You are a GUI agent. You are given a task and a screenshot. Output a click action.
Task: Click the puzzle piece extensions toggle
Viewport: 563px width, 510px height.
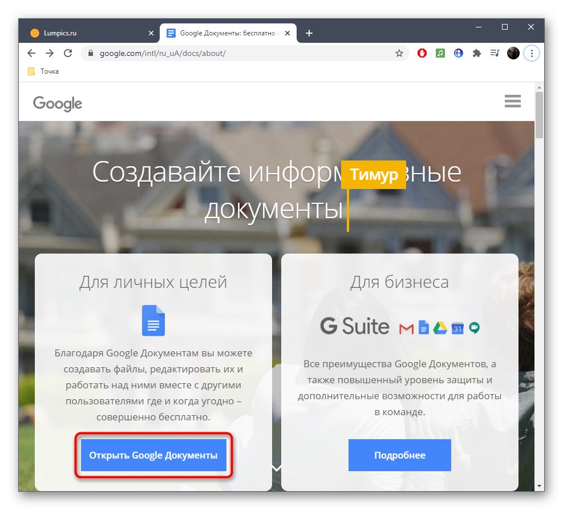(x=476, y=53)
